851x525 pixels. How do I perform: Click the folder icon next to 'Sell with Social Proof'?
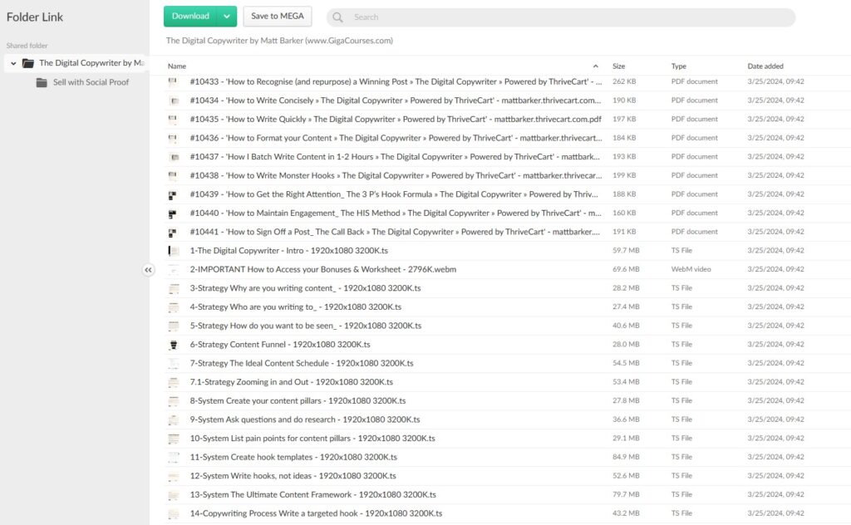[42, 82]
